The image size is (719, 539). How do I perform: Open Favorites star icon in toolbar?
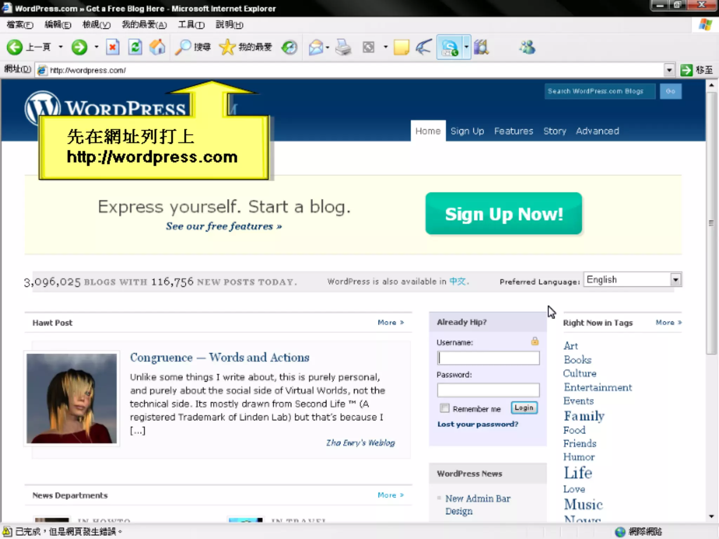click(227, 47)
